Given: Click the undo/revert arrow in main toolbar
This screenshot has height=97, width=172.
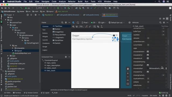Looking at the screenshot, I should point(106,8).
